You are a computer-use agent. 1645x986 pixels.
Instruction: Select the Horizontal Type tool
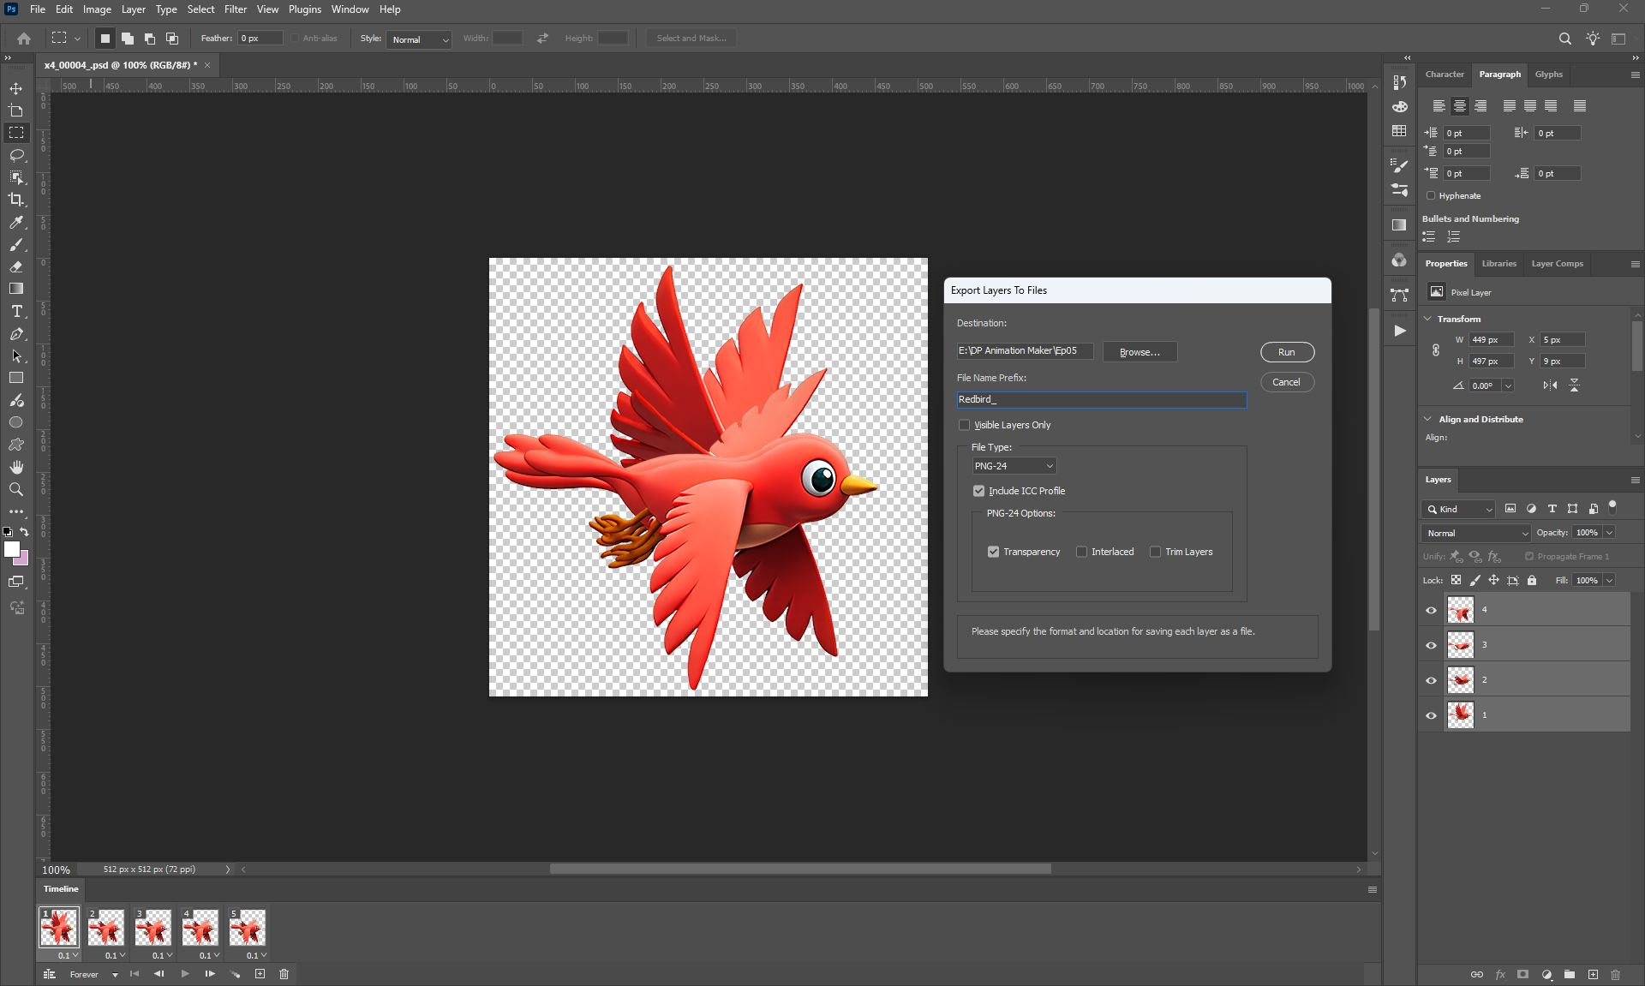pos(16,311)
